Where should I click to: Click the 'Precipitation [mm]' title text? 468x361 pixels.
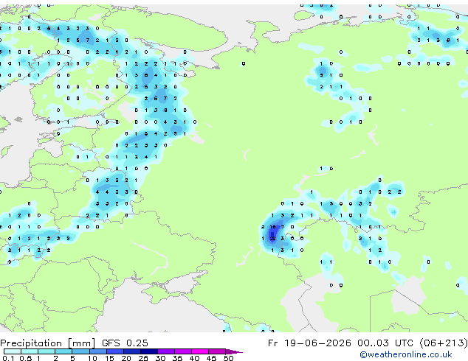[x=48, y=343]
